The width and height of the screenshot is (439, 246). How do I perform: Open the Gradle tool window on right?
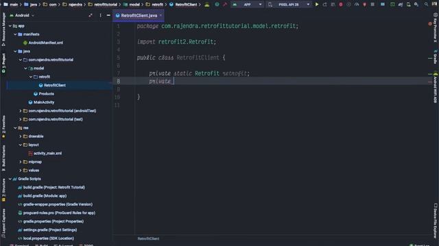click(x=436, y=57)
